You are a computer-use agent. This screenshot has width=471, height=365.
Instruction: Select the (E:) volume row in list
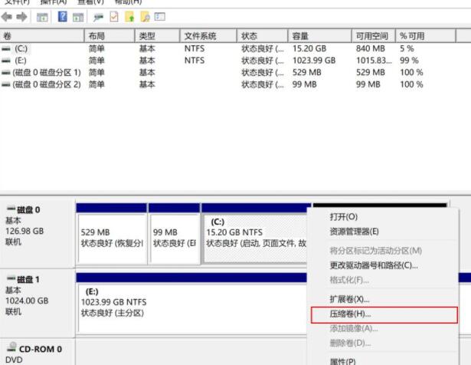point(20,61)
